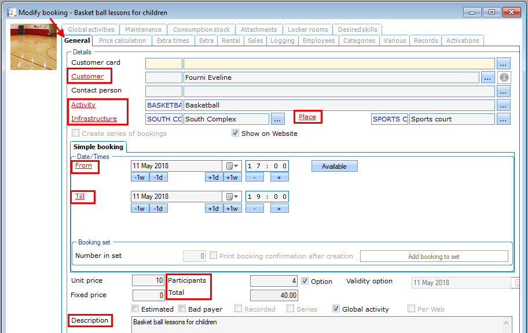The width and height of the screenshot is (528, 333).
Task: Open the Attachments tab
Action: 259,29
